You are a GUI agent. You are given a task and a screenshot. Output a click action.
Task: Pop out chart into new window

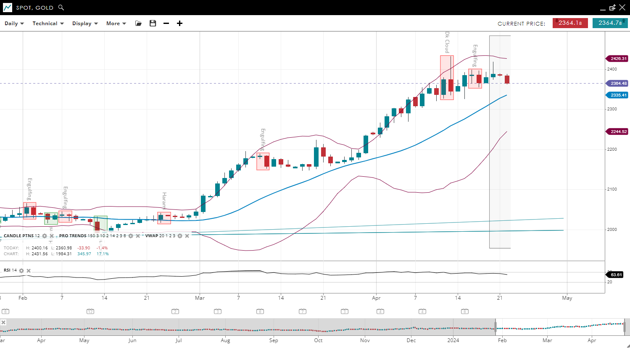pos(612,8)
